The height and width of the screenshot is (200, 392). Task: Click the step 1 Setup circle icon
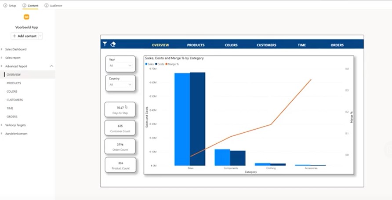(5, 6)
